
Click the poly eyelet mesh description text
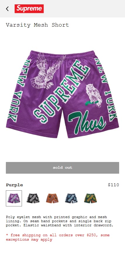60,221
